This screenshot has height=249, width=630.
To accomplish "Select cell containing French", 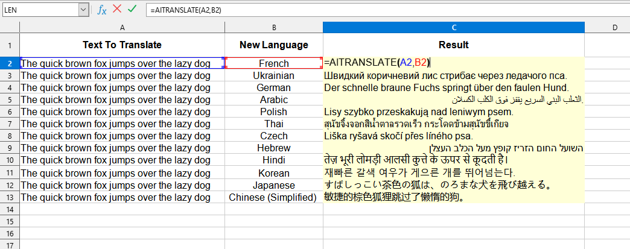I will point(274,63).
